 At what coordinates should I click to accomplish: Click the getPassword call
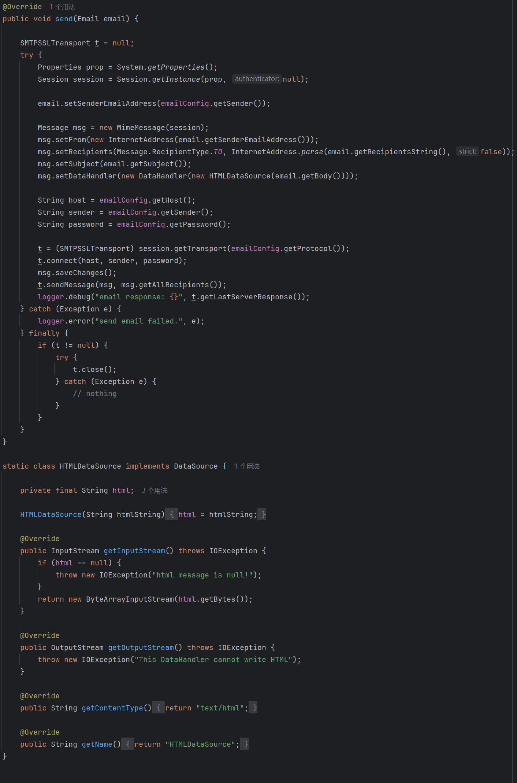(x=194, y=224)
